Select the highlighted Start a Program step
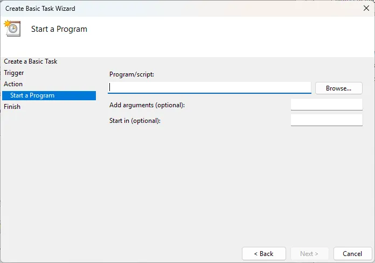This screenshot has width=375, height=263. [49, 95]
